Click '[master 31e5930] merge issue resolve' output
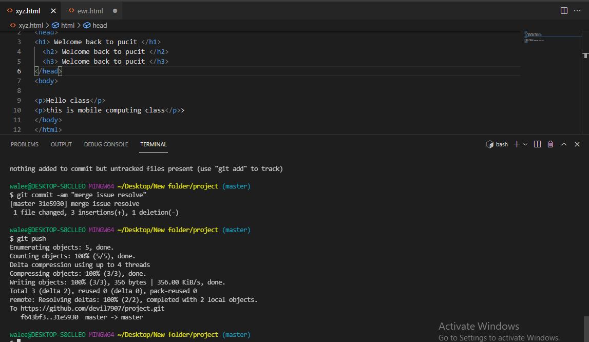 [74, 204]
